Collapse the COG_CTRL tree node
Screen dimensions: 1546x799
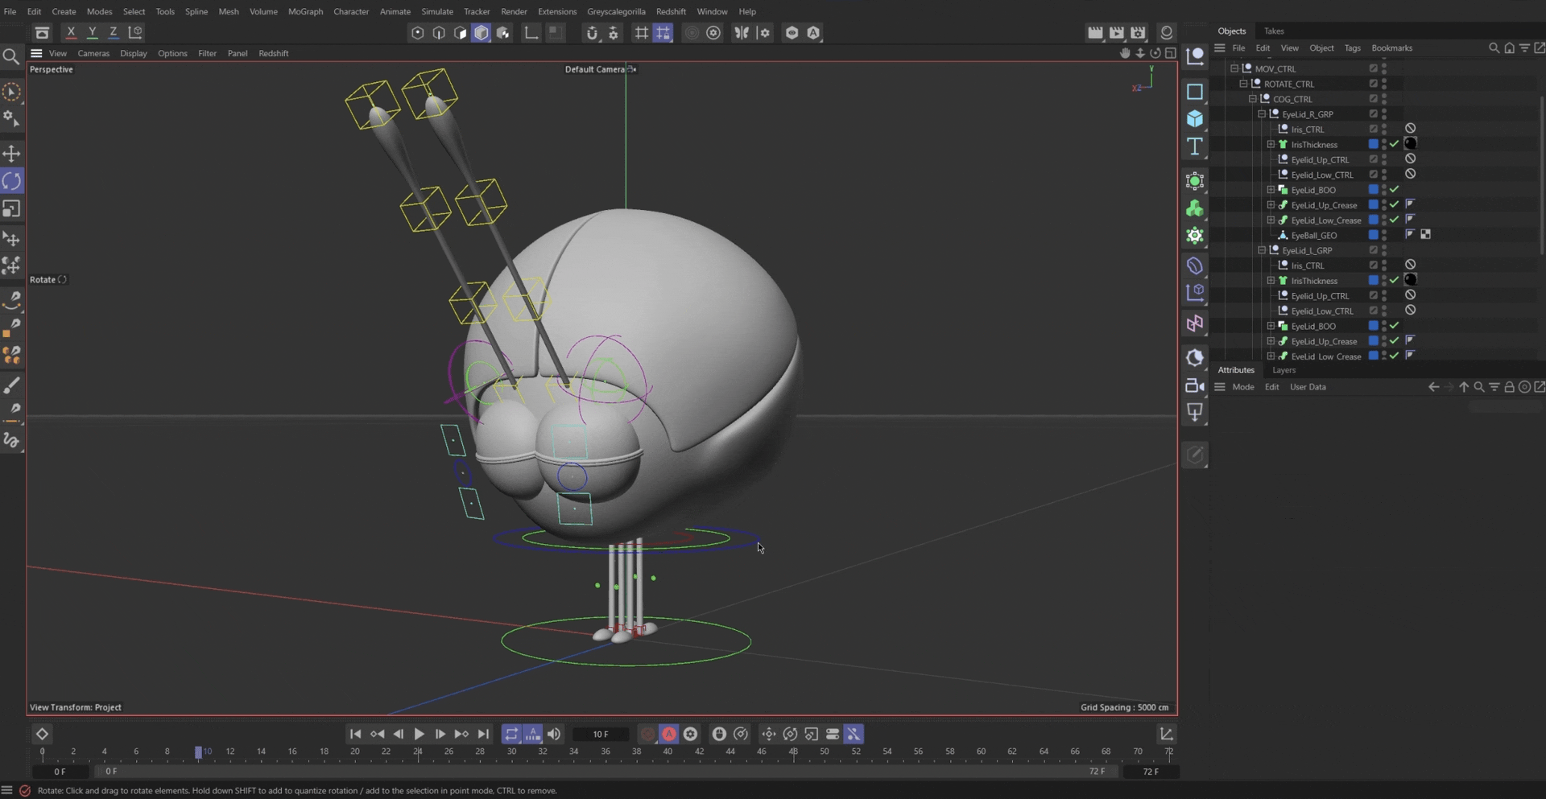point(1253,99)
